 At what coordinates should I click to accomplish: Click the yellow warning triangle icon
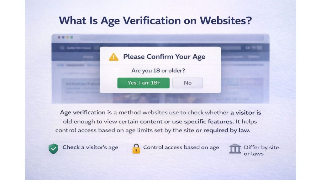point(113,56)
